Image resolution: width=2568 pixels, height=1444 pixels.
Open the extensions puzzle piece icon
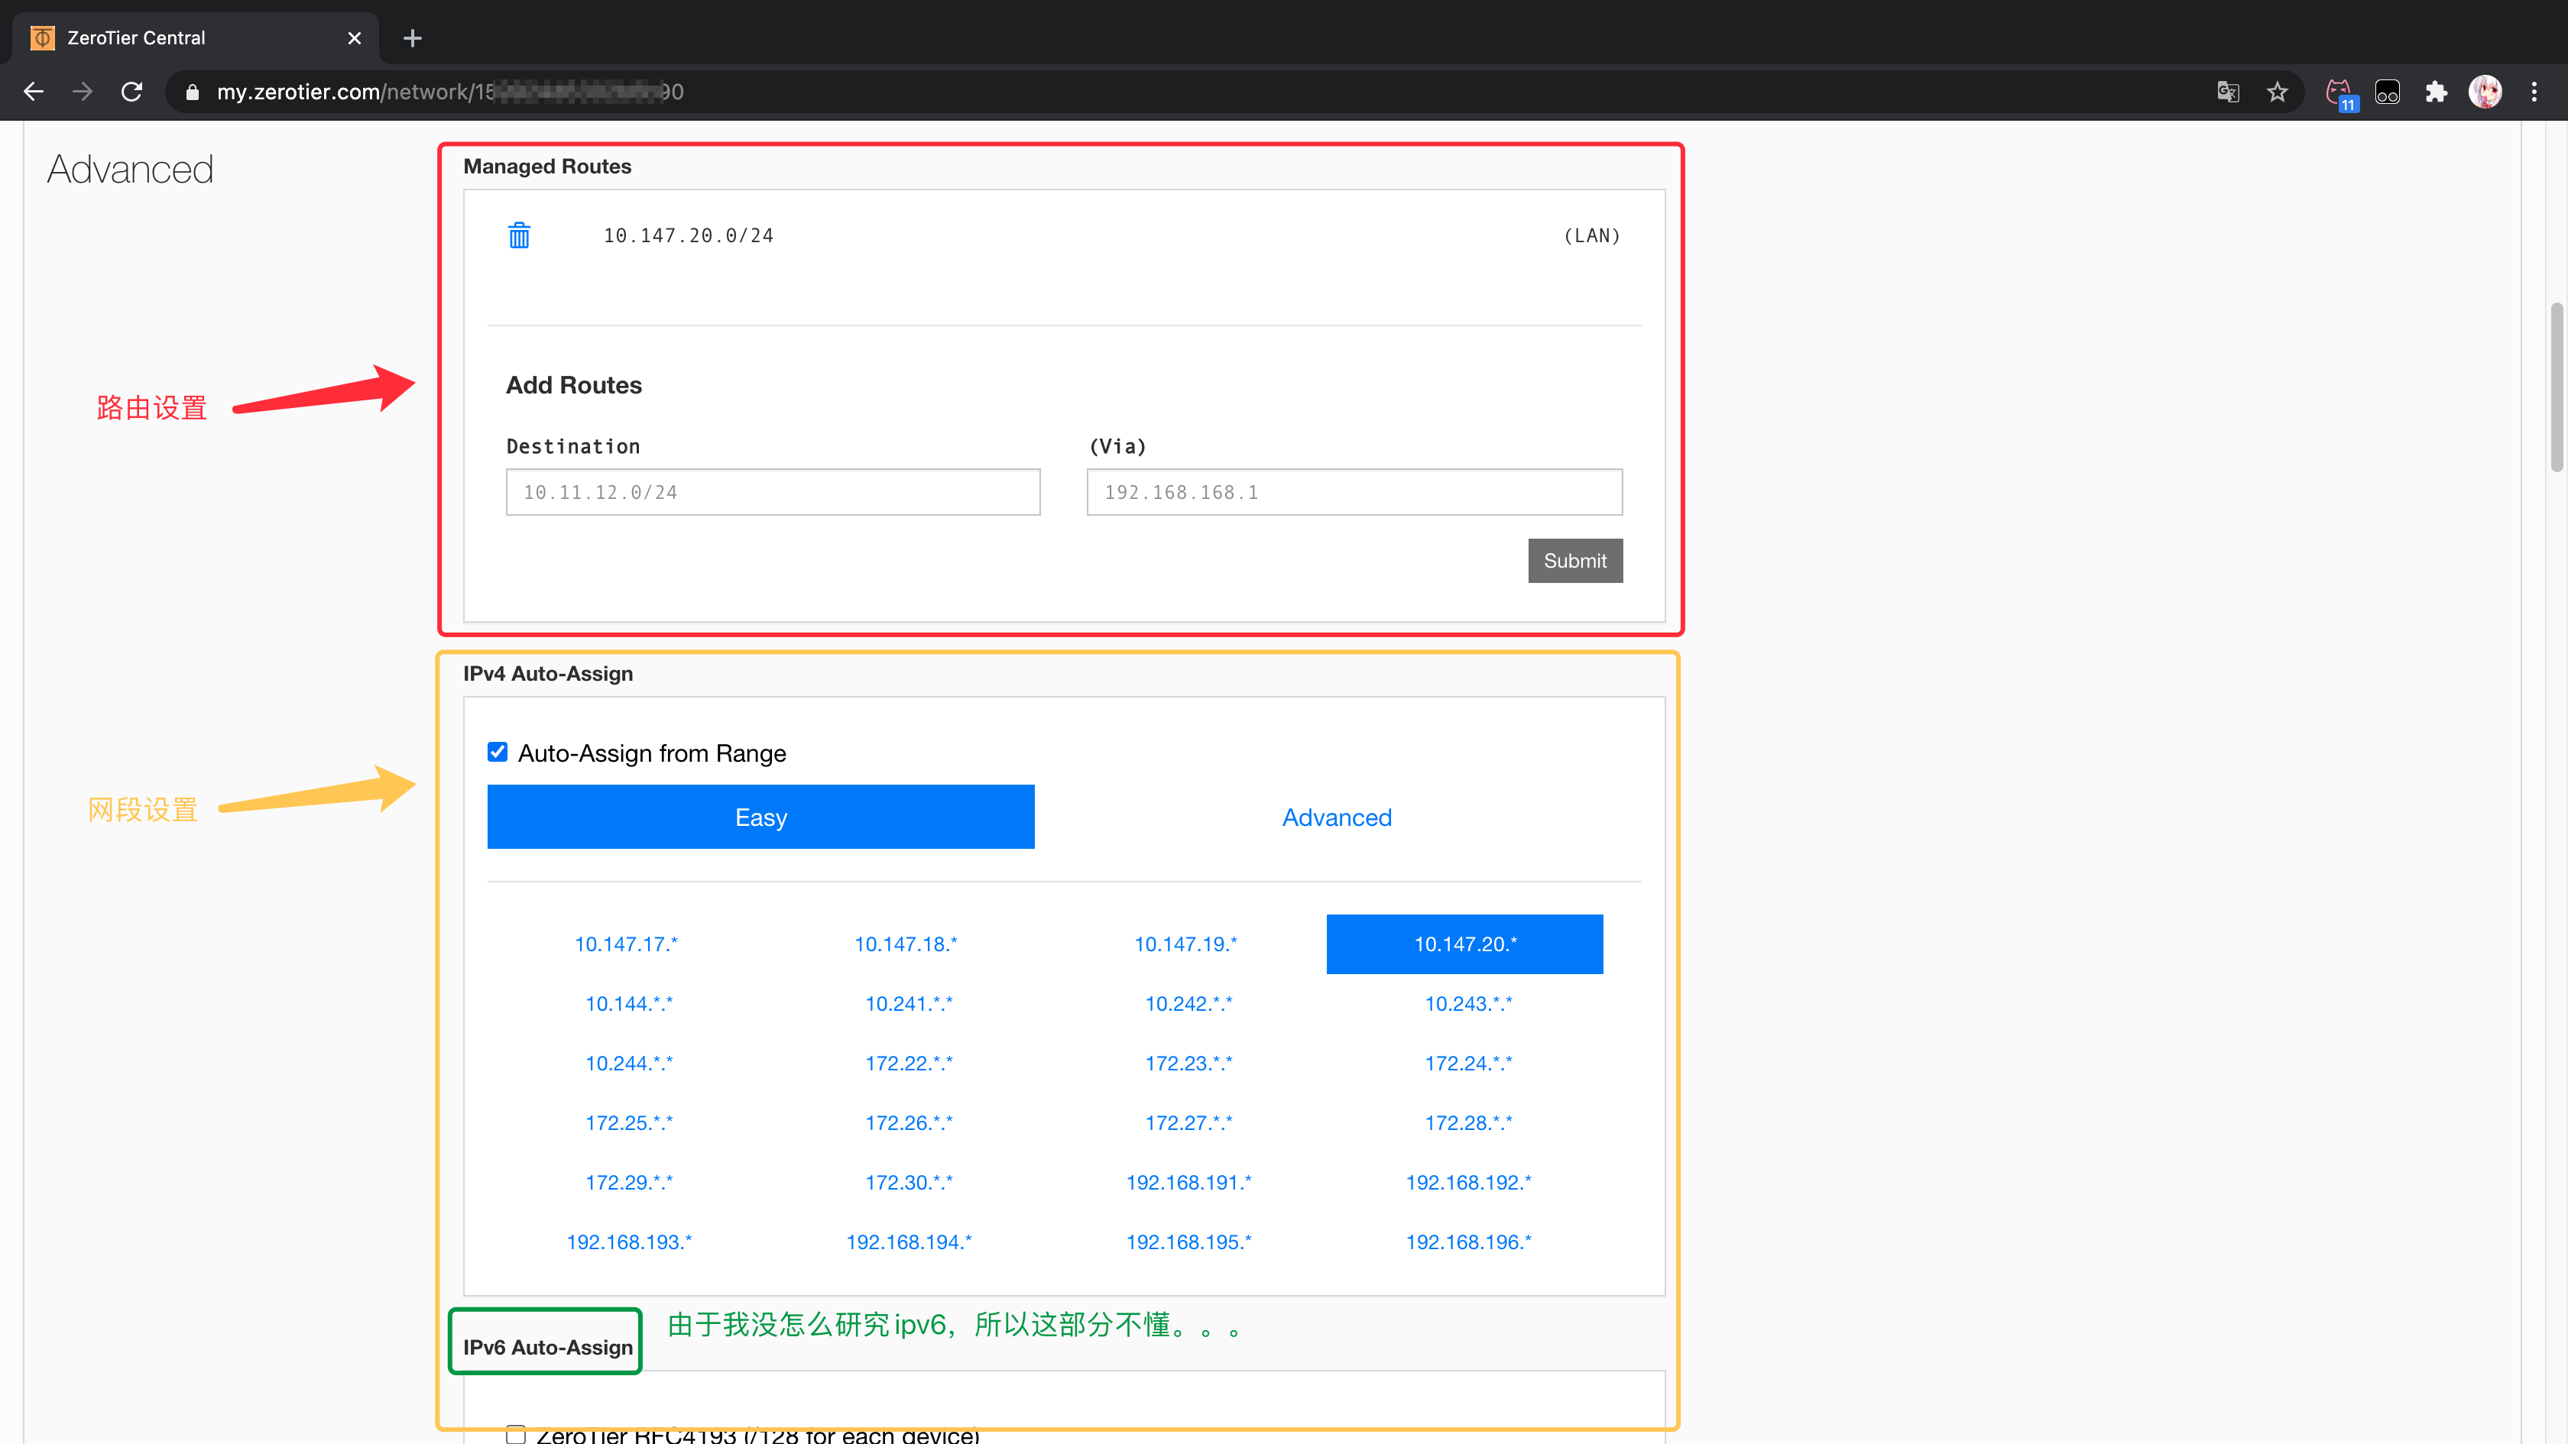tap(2436, 92)
